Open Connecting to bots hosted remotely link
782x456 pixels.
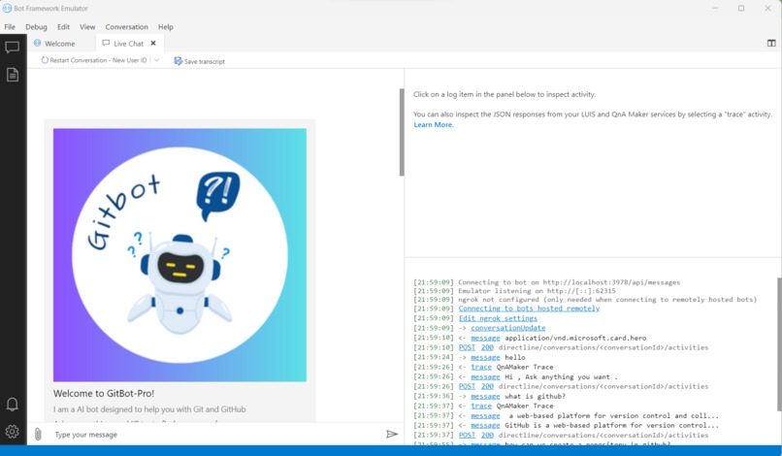pos(529,309)
